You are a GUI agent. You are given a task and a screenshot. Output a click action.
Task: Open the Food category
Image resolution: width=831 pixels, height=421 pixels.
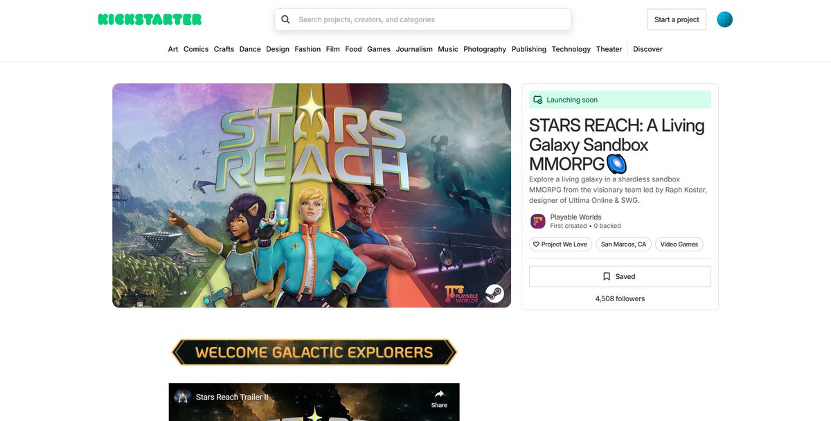tap(354, 49)
